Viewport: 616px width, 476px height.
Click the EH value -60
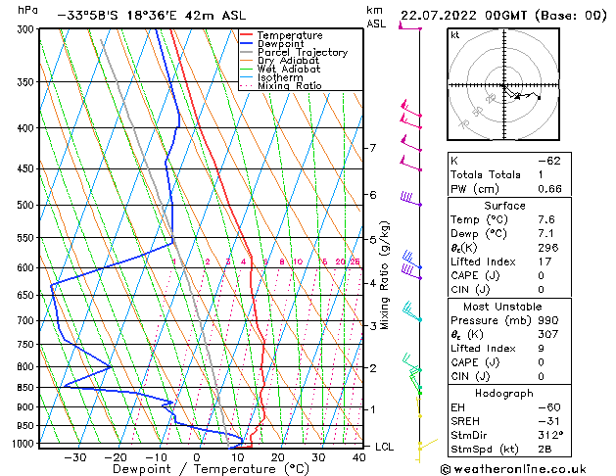[549, 407]
